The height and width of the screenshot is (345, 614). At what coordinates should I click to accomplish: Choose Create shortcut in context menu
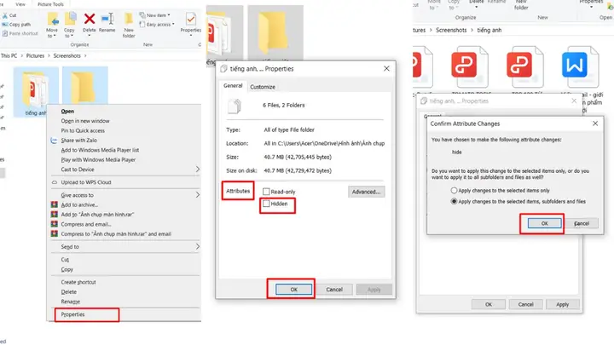78,282
